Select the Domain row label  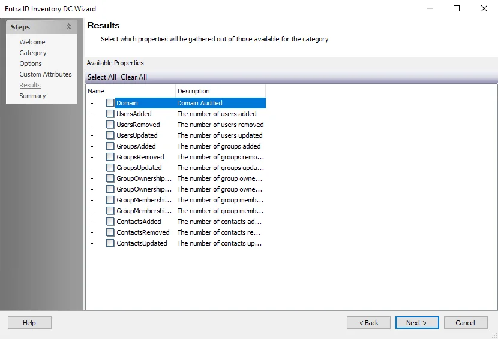(127, 103)
